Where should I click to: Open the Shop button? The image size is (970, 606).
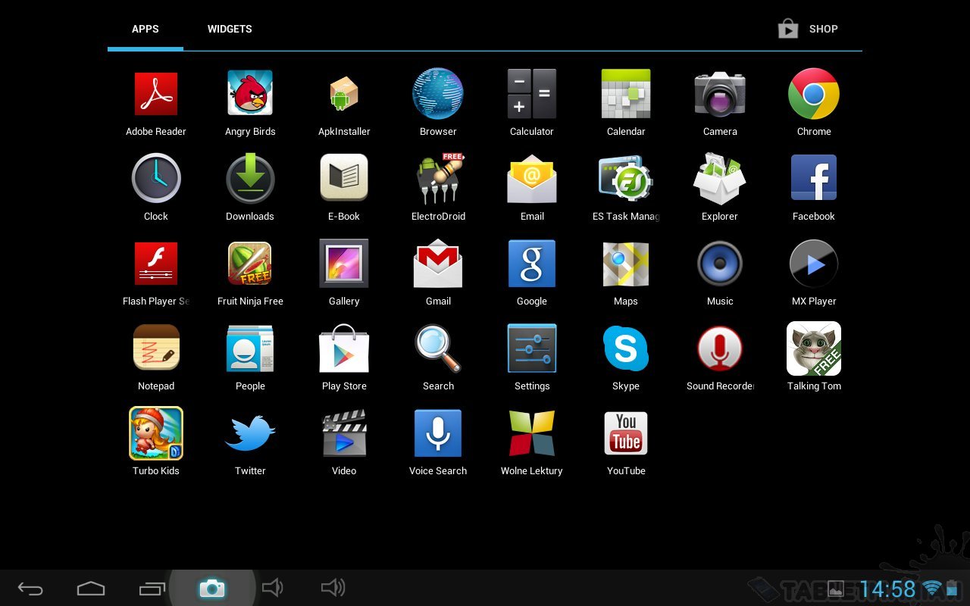808,29
